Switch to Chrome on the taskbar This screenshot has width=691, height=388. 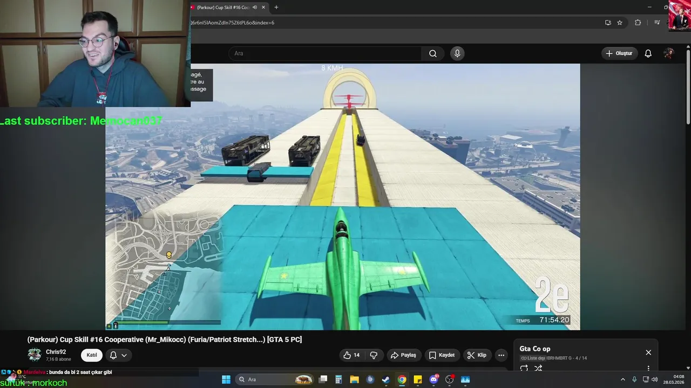(402, 379)
